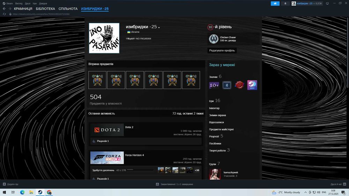
Task: Open the Steam 2022 badge
Action: click(x=252, y=85)
